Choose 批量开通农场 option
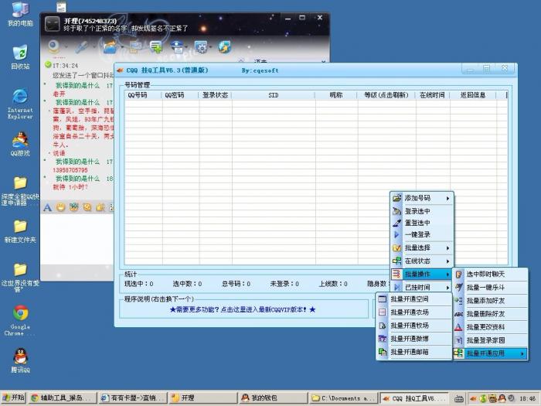This screenshot has height=406, width=541. 414,312
